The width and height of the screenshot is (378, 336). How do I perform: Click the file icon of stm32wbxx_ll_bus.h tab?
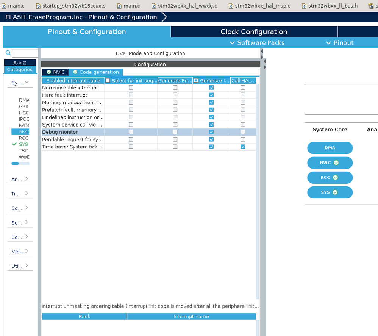(304, 6)
